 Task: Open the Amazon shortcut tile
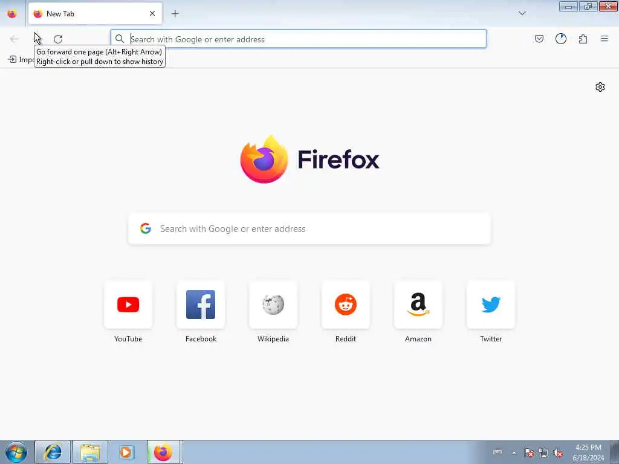tap(418, 304)
